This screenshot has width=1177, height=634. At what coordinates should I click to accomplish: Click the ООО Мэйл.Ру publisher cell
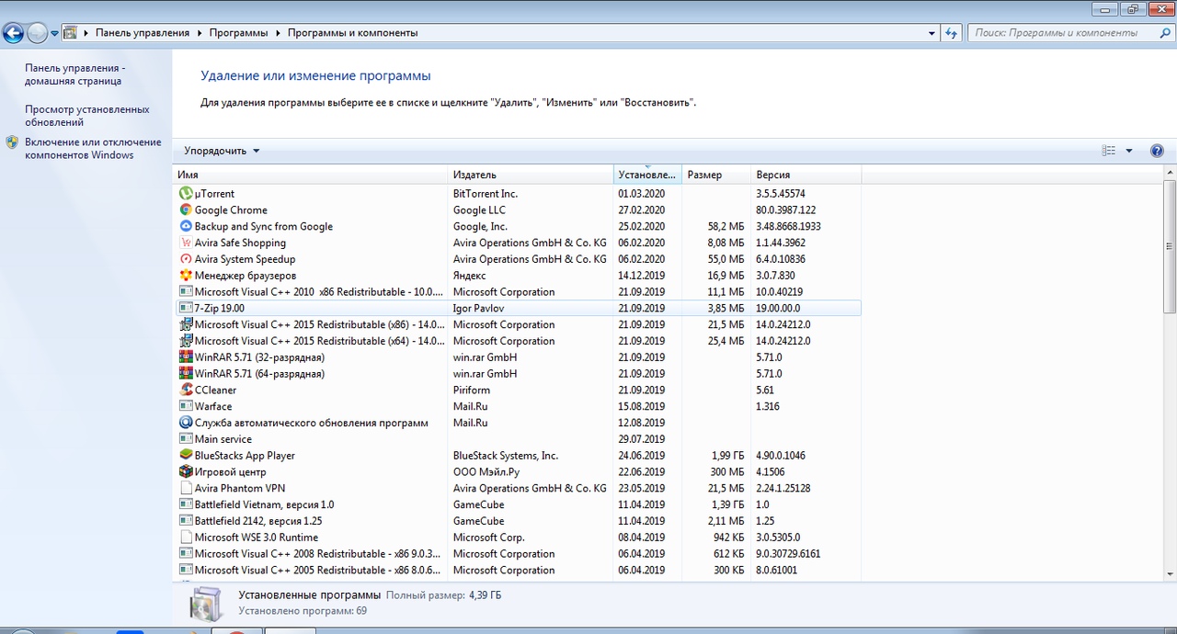(x=486, y=471)
